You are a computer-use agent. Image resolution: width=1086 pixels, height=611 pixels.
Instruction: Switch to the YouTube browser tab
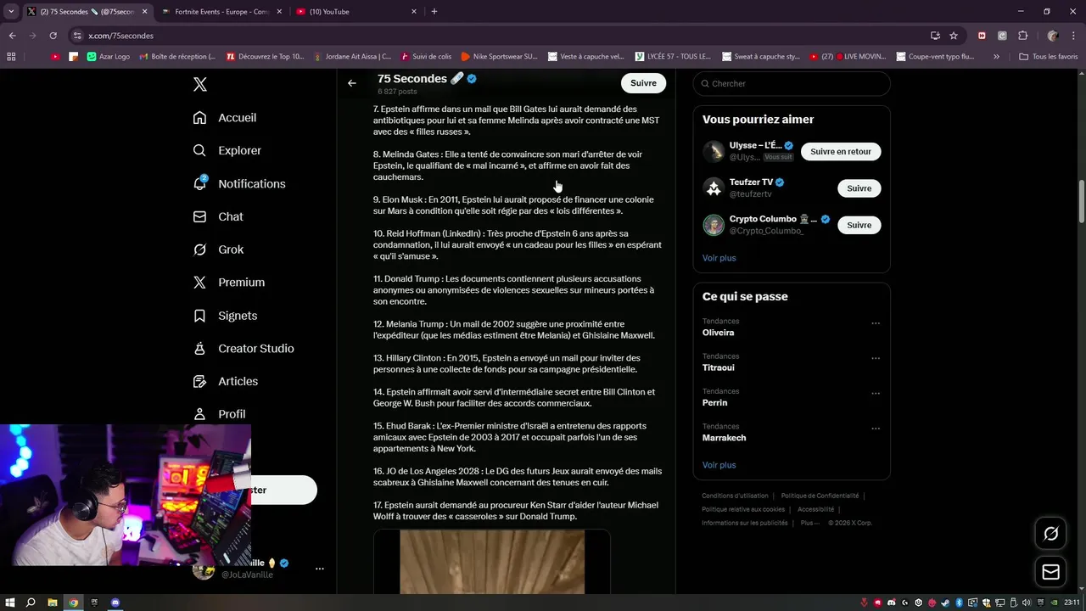[x=356, y=12]
